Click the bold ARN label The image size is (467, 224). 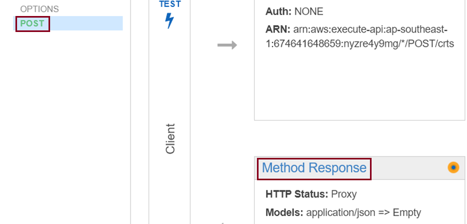(x=278, y=29)
